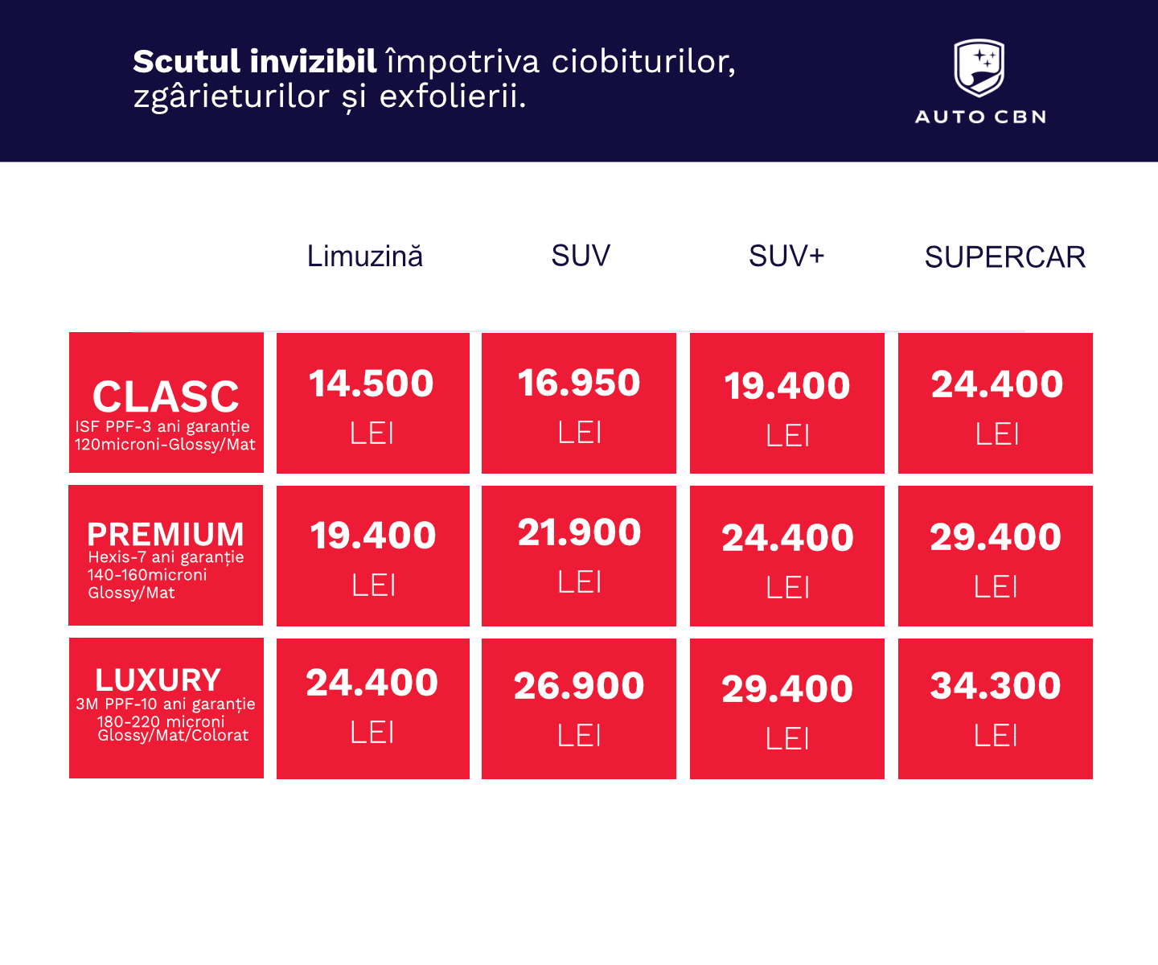Choose the 26.900 LEI price cell
The image size is (1158, 965).
[x=579, y=708]
